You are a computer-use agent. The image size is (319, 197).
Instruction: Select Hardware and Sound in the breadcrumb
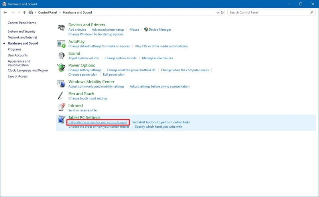click(x=77, y=12)
